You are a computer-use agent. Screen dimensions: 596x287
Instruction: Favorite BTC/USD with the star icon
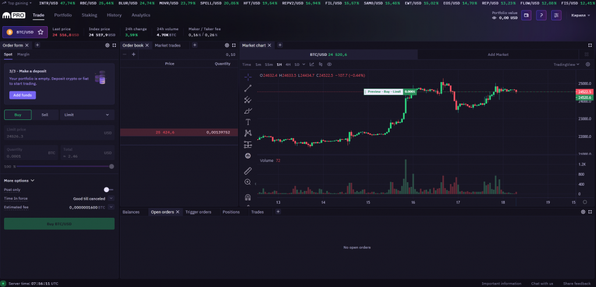40,32
